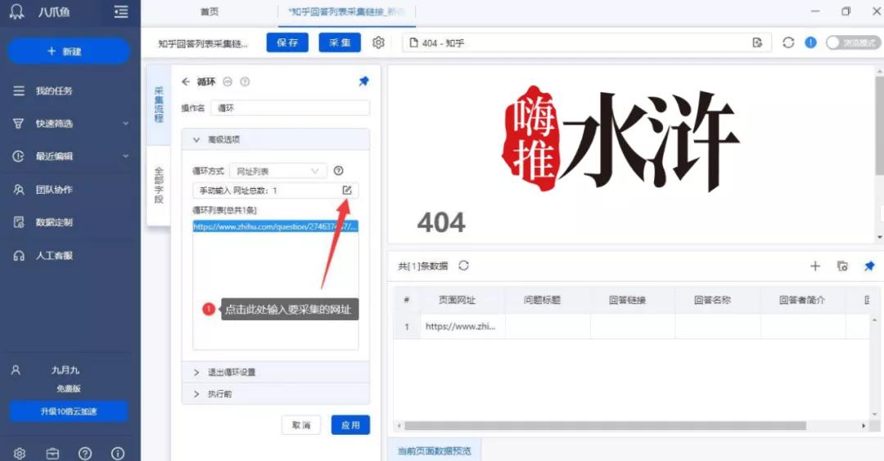Click the 九月九 user account entry

pyautogui.click(x=65, y=369)
